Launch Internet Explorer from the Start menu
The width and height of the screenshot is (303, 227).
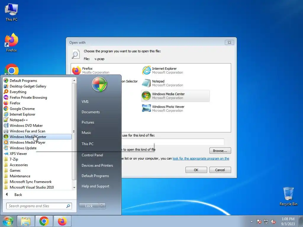pyautogui.click(x=22, y=114)
